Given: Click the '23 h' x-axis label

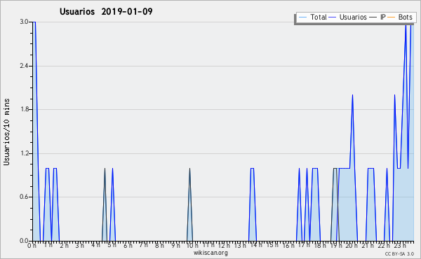Looking at the screenshot, I should click(400, 246).
